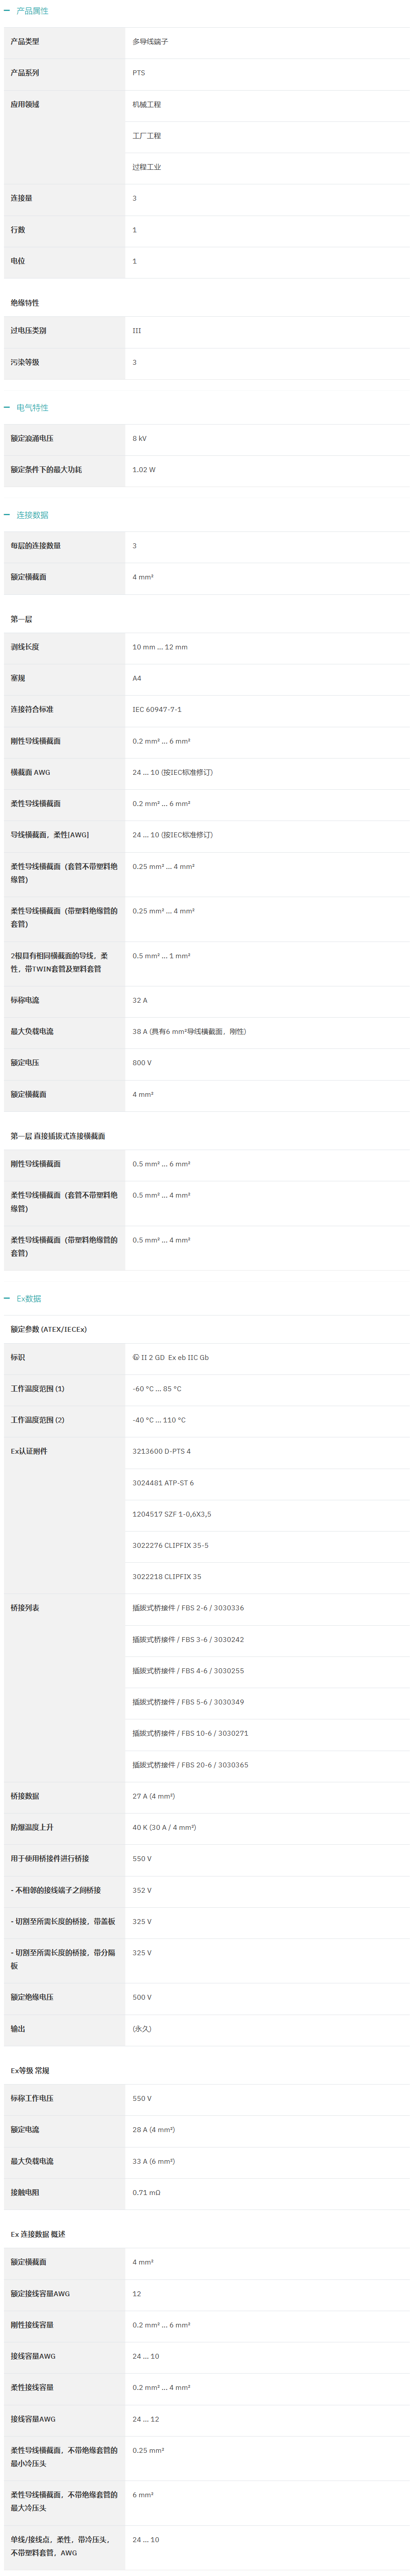This screenshot has height=2576, width=412.
Task: Select the 多导线端子 product type value
Action: click(150, 42)
